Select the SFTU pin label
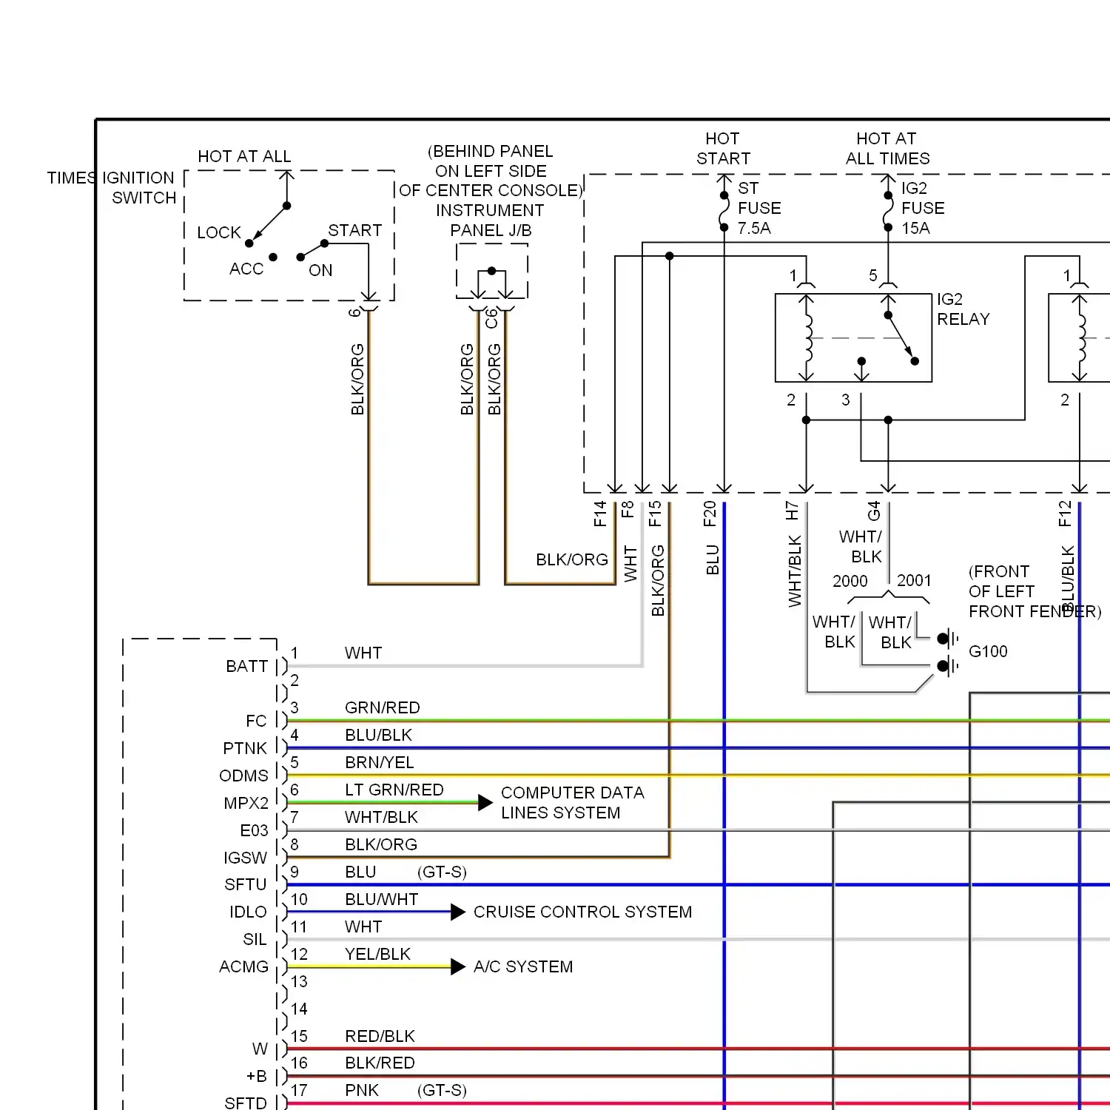Screen dimensions: 1110x1110 (246, 884)
